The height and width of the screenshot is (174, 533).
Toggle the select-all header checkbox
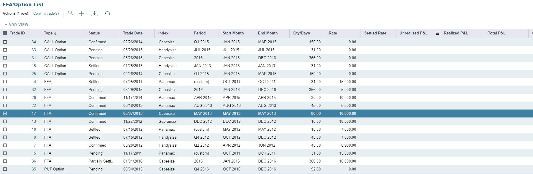5,33
